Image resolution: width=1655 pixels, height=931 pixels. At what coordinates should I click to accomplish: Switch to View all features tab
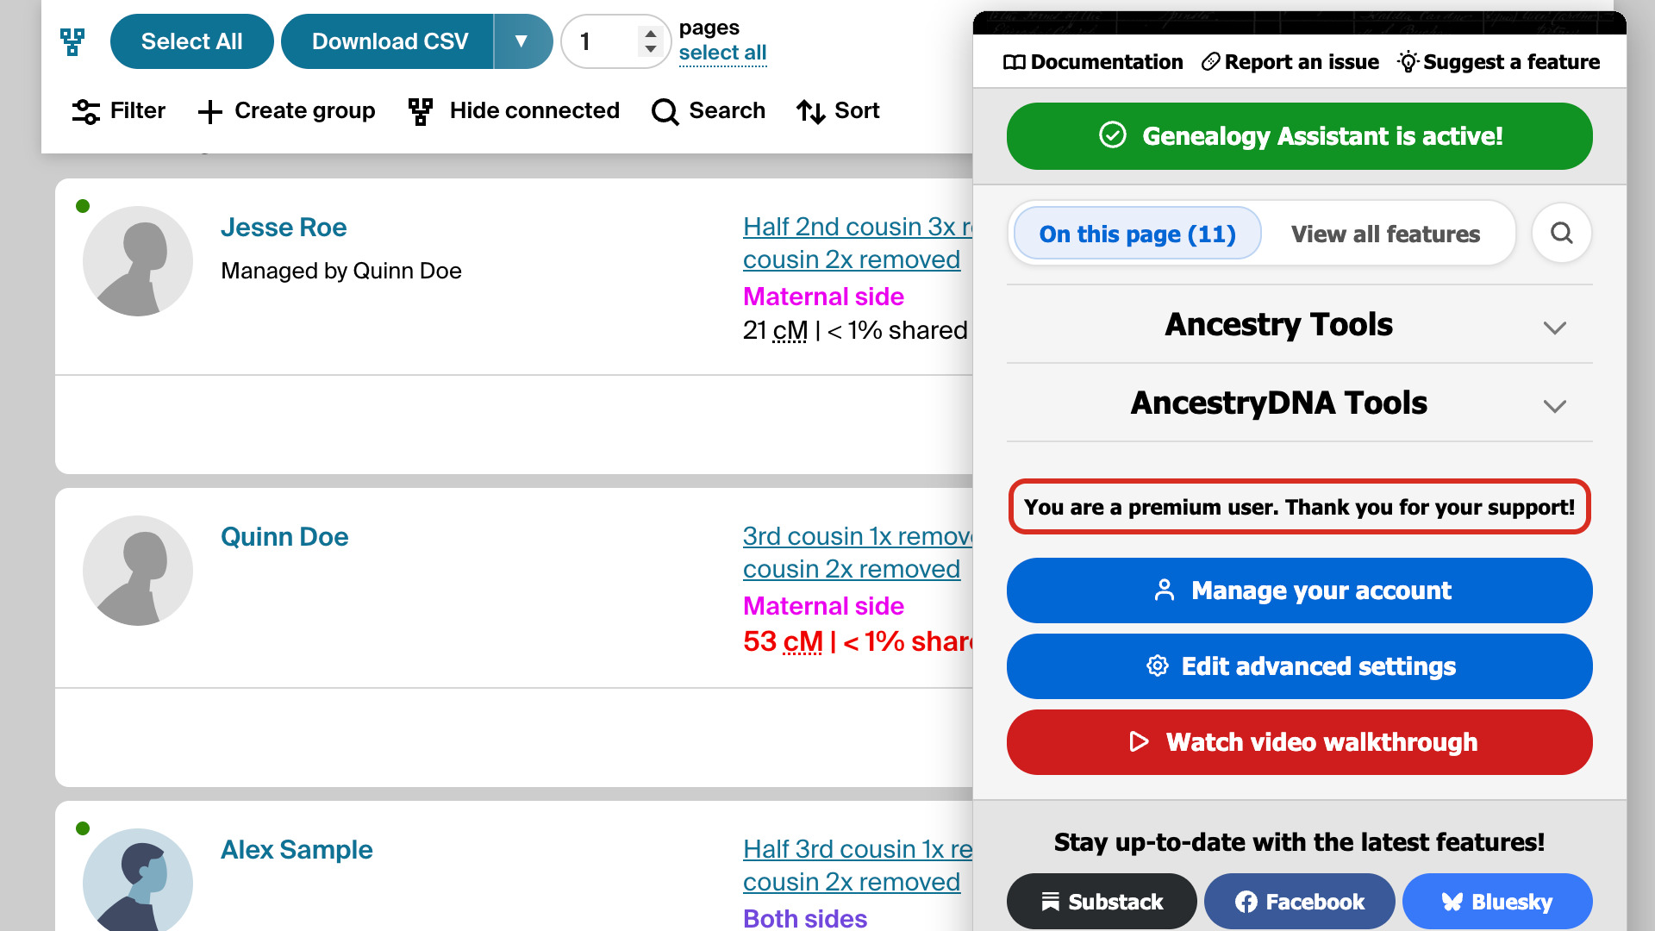click(1385, 234)
